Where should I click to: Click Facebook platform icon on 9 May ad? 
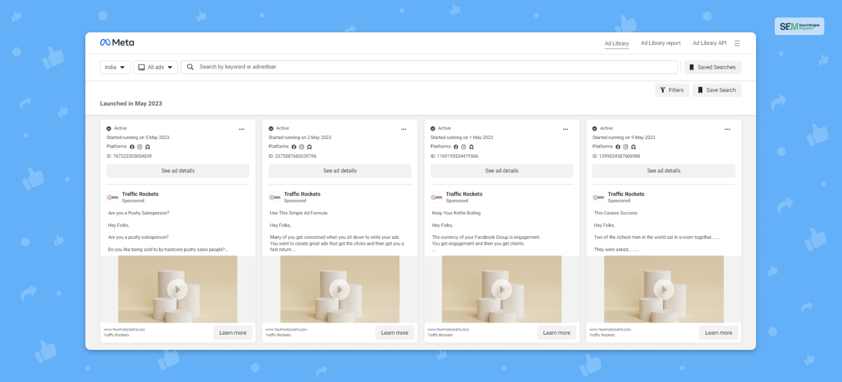click(617, 147)
